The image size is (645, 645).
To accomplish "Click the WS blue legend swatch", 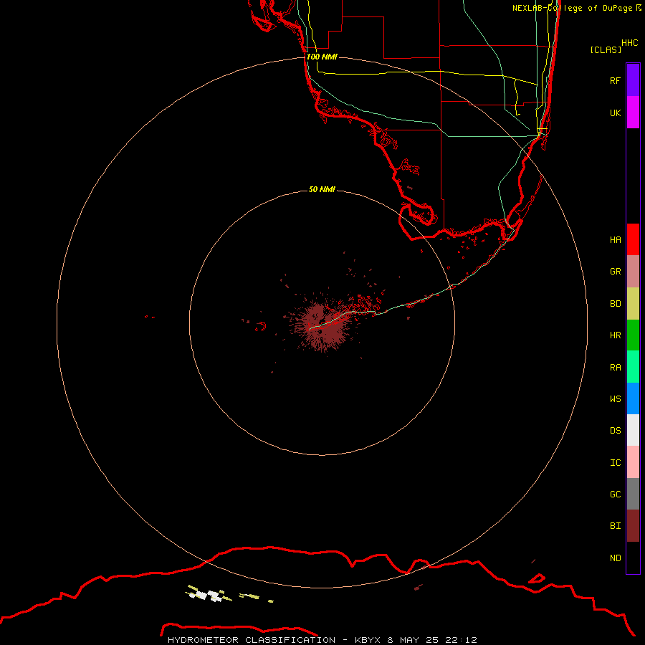I will [x=633, y=398].
